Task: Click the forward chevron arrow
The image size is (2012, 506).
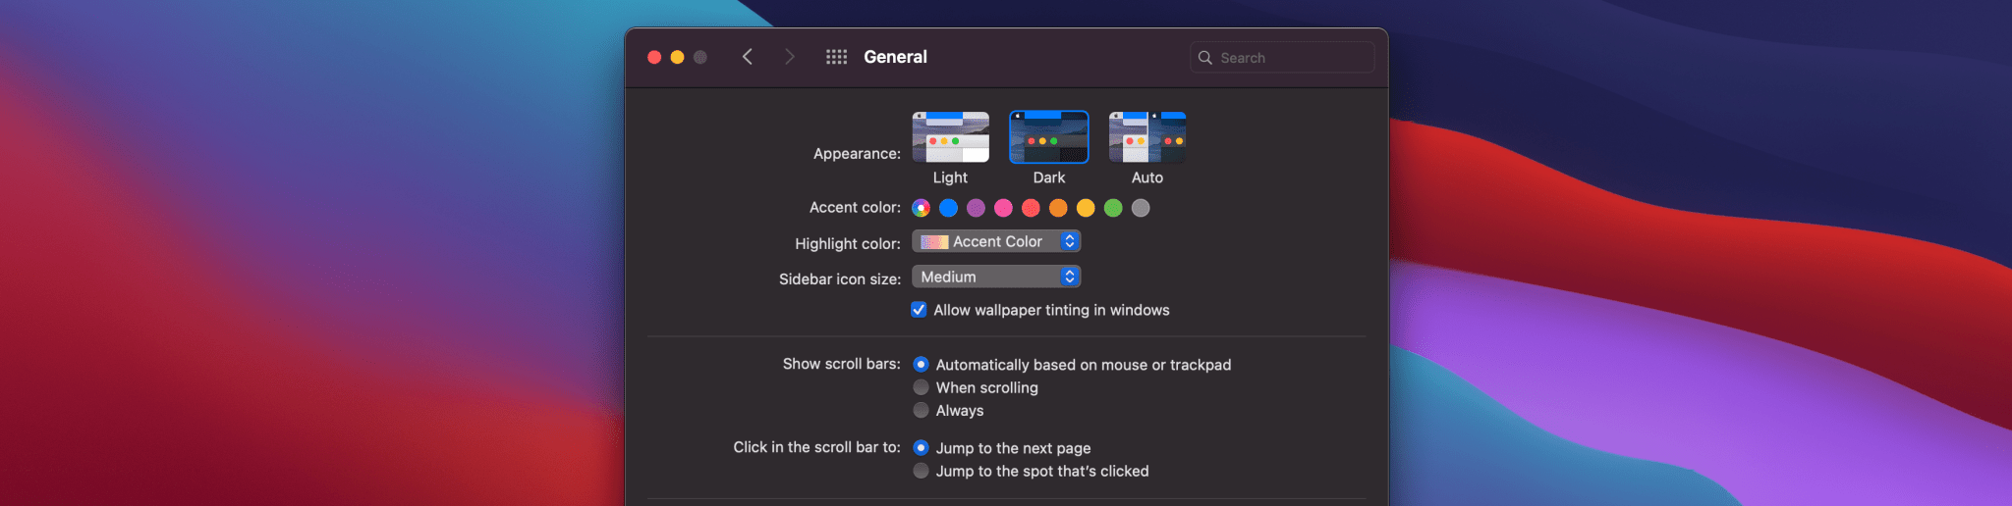Action: [789, 57]
